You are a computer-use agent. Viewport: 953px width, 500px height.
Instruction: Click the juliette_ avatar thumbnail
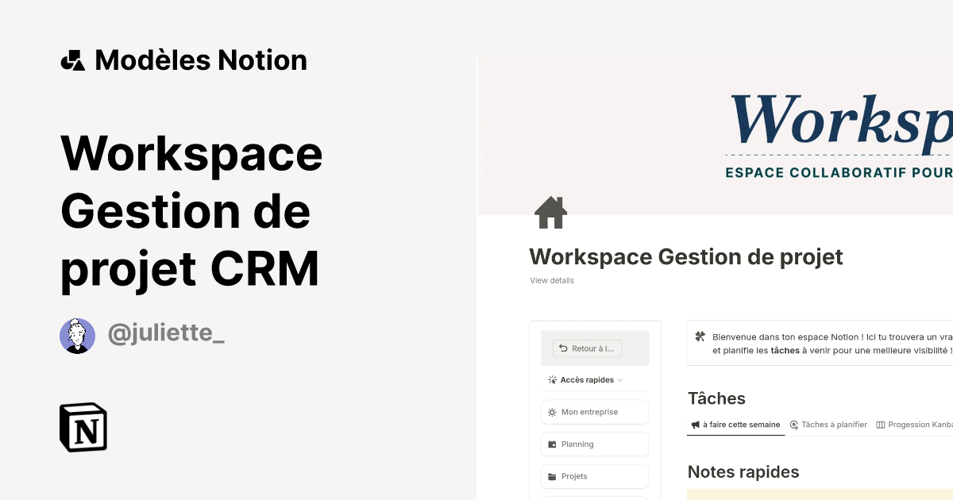(x=77, y=336)
